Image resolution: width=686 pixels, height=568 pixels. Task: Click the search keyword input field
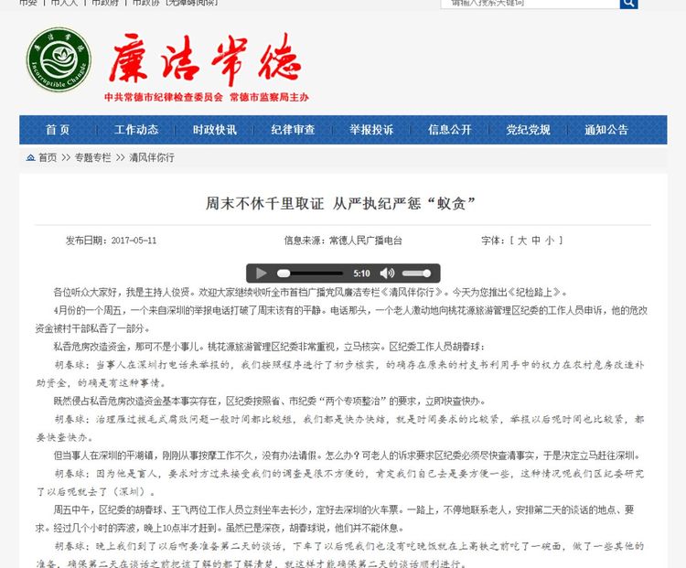pos(530,4)
